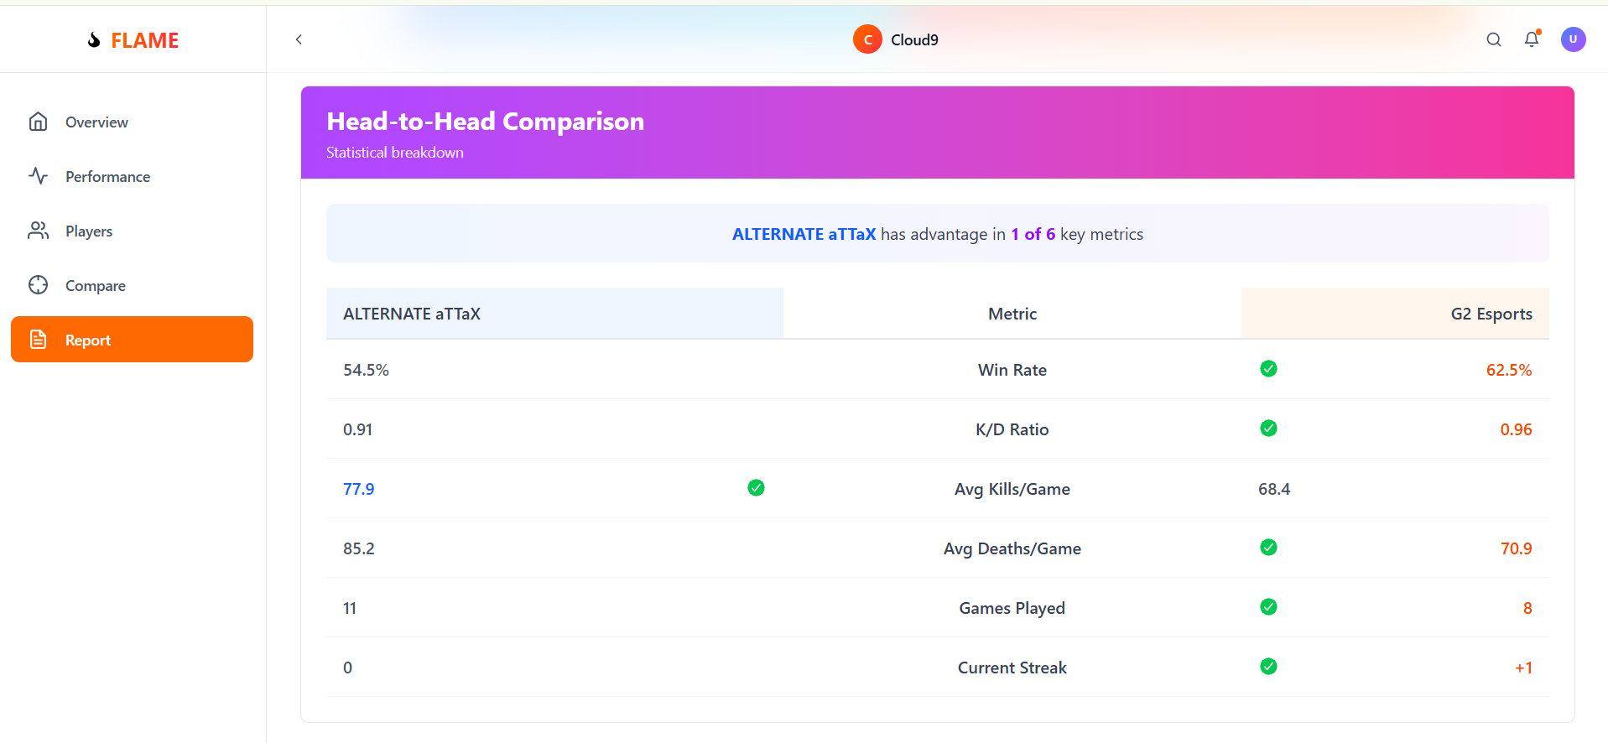Click the Compare crosshair icon

point(38,285)
